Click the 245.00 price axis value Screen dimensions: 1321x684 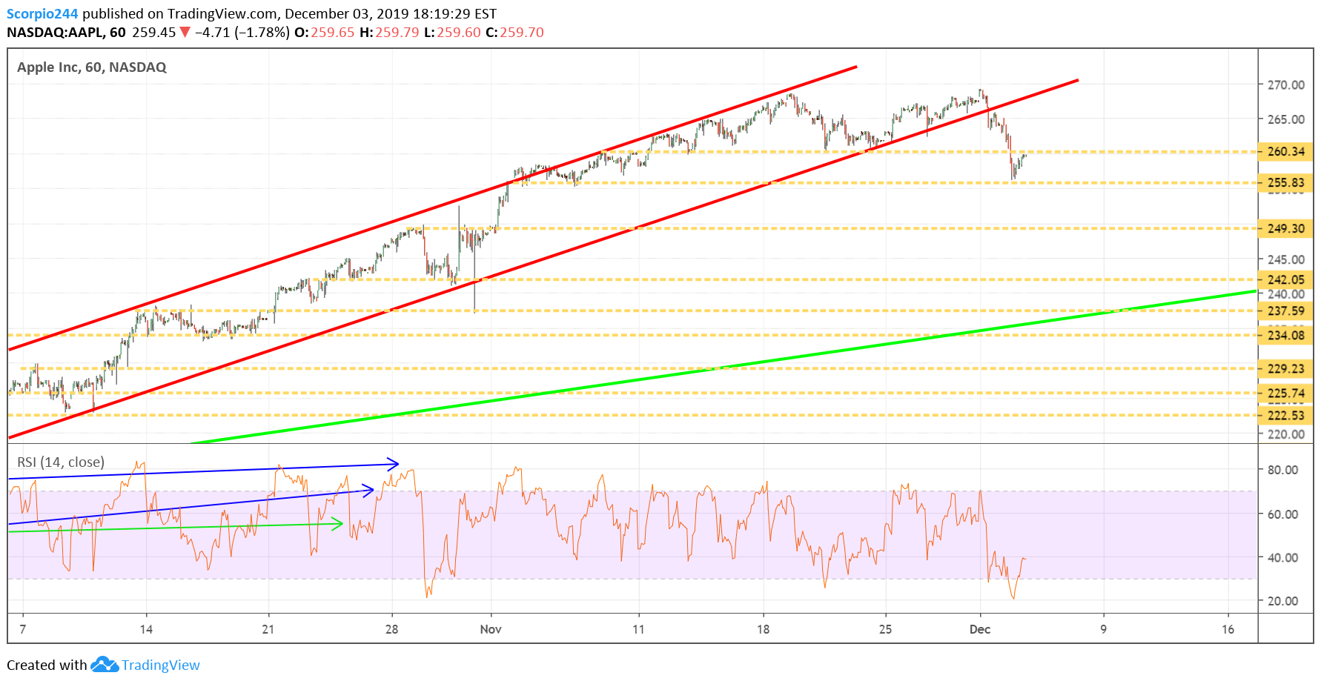pyautogui.click(x=1286, y=259)
